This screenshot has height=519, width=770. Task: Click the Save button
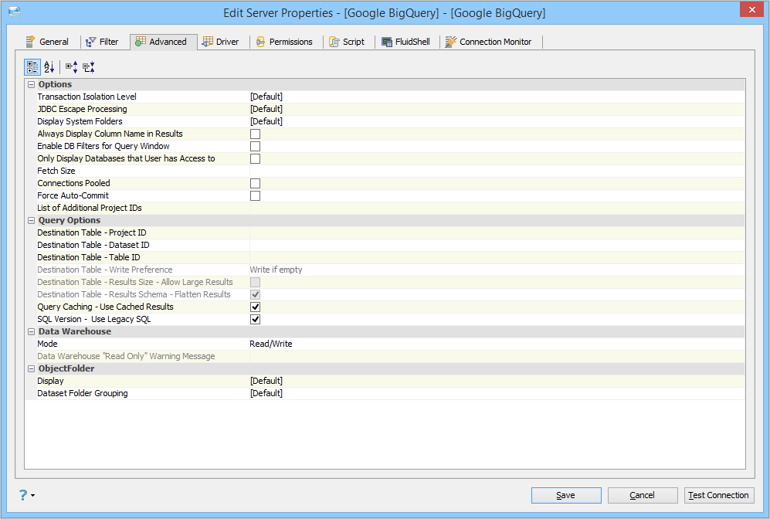pyautogui.click(x=566, y=495)
